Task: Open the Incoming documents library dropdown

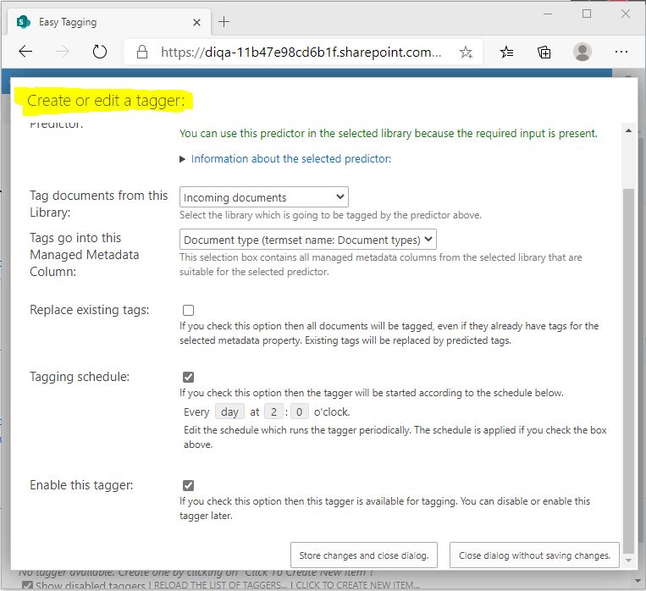Action: 264,197
